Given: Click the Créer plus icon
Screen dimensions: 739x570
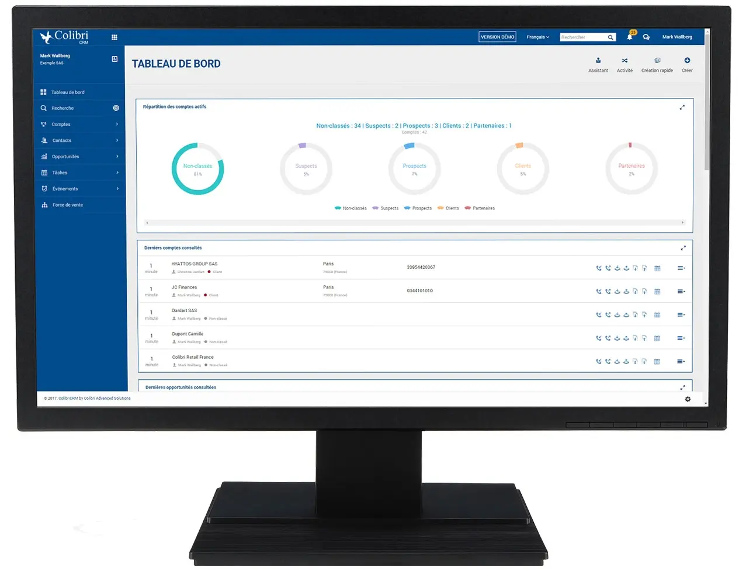Looking at the screenshot, I should 687,61.
